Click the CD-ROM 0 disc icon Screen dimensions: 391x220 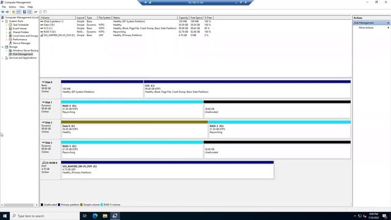[43, 163]
